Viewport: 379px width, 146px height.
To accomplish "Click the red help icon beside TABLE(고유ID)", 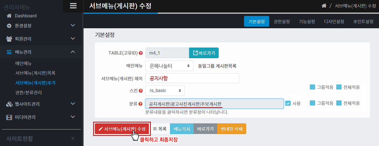I will click(x=141, y=53).
